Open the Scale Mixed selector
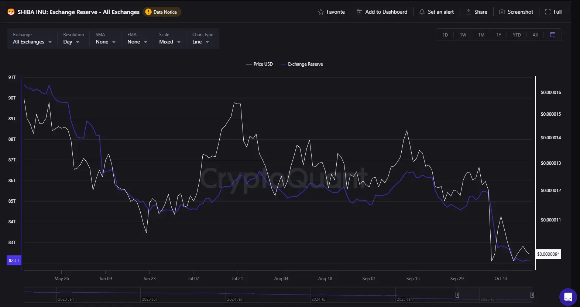The image size is (580, 307). (170, 42)
